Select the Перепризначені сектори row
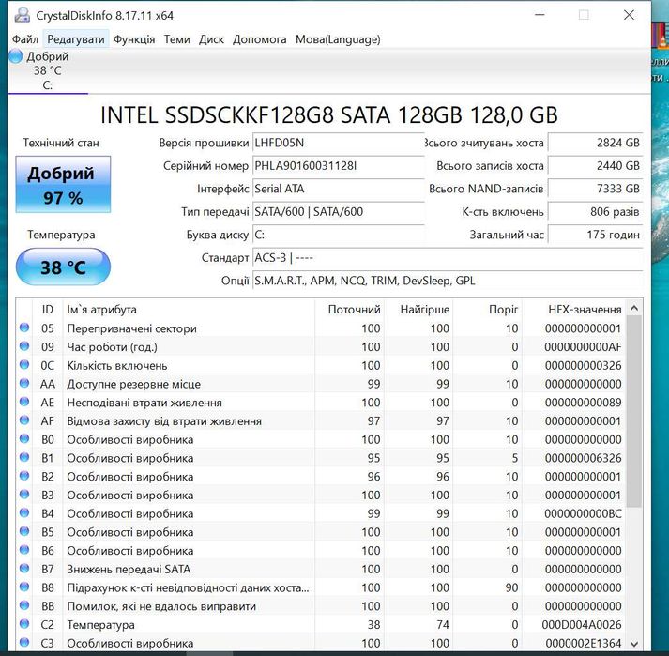 click(x=321, y=328)
